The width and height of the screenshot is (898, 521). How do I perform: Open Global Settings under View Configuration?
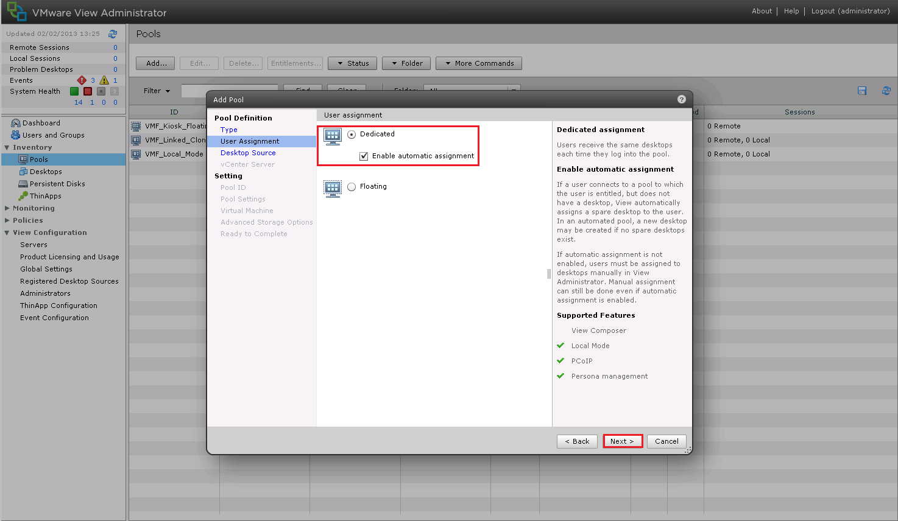46,269
